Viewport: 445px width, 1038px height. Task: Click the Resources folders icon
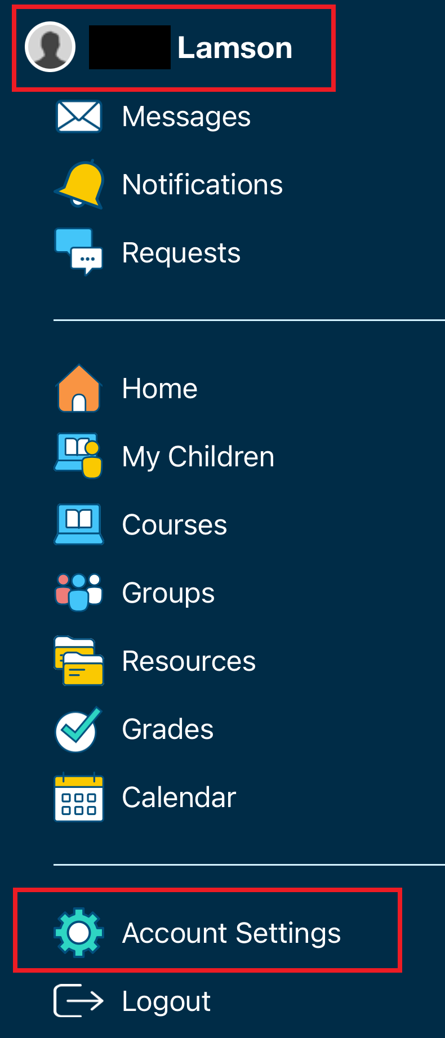(x=79, y=661)
